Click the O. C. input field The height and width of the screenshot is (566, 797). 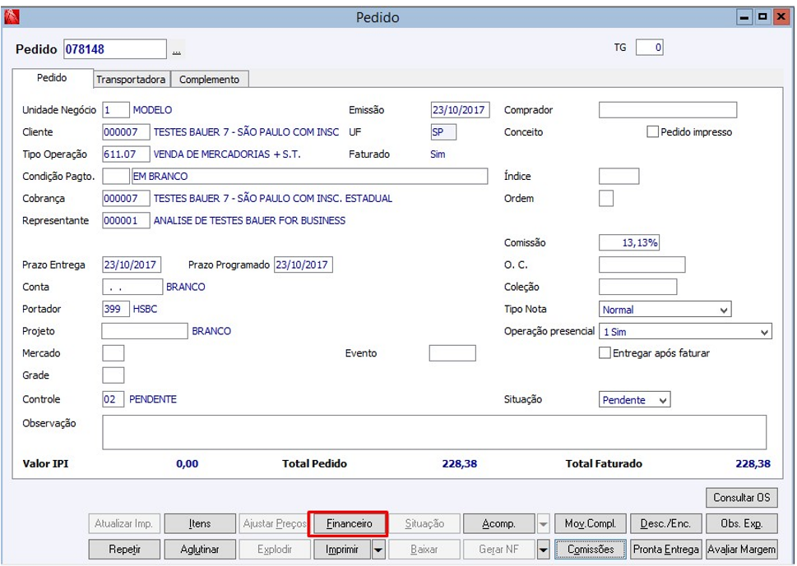642,265
